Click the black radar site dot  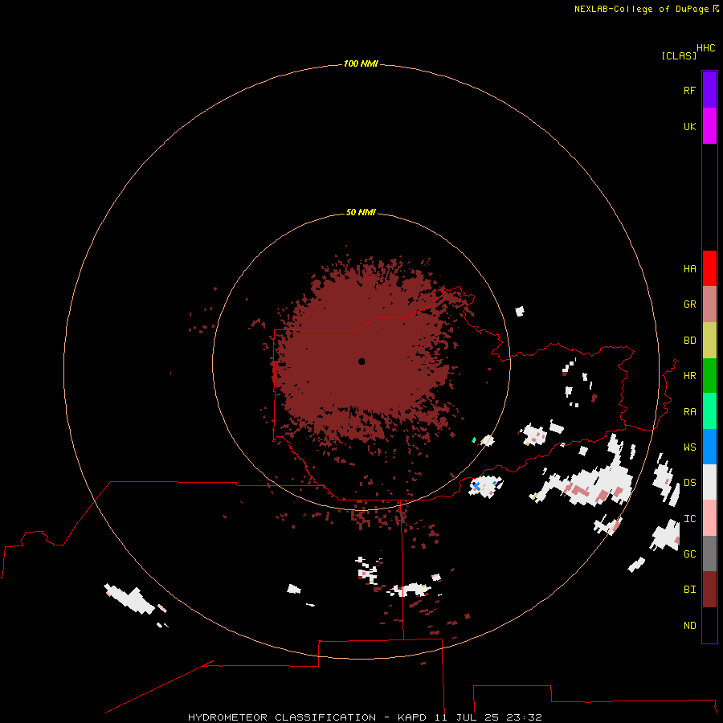(361, 361)
